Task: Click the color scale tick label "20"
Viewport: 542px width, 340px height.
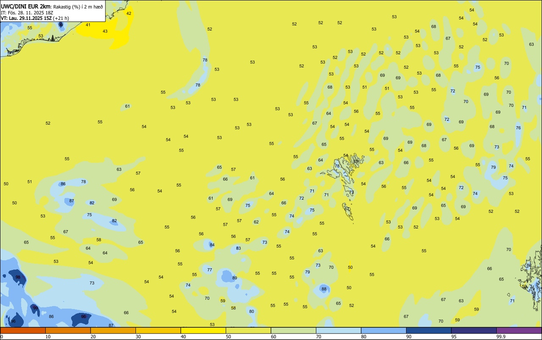Action: click(x=93, y=337)
